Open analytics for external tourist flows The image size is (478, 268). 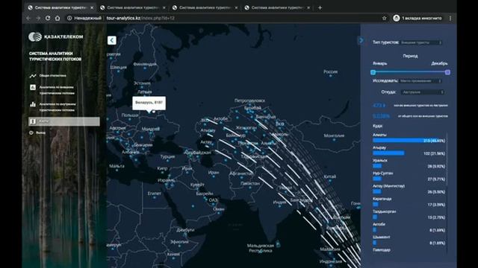click(57, 90)
